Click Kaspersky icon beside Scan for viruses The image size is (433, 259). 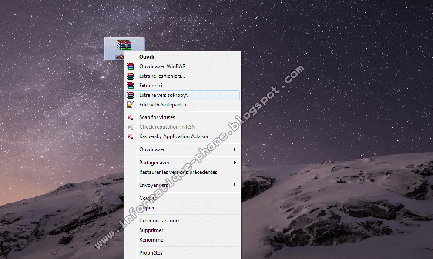pyautogui.click(x=130, y=117)
